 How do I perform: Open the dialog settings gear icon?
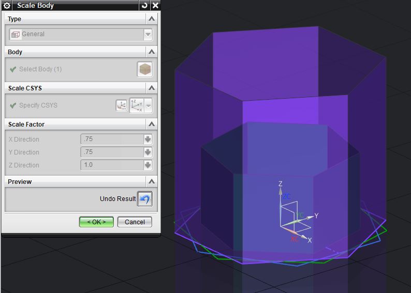(7, 5)
